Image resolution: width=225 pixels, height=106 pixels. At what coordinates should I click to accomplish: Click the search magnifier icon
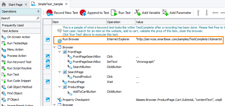tap(38, 18)
